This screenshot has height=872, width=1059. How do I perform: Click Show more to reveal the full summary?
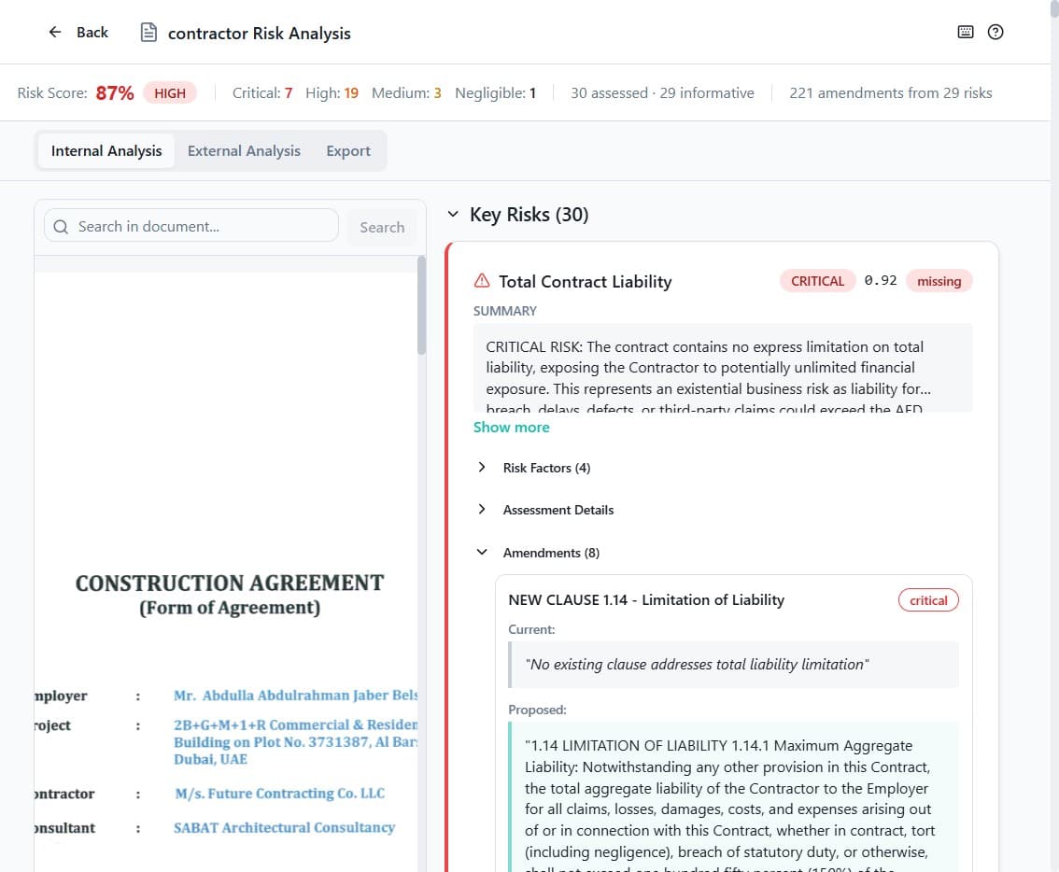click(511, 427)
